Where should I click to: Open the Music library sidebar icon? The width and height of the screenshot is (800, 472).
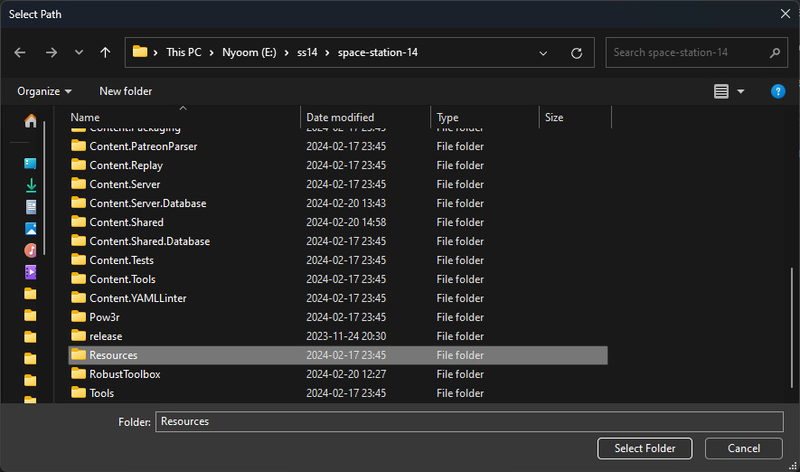pyautogui.click(x=31, y=250)
